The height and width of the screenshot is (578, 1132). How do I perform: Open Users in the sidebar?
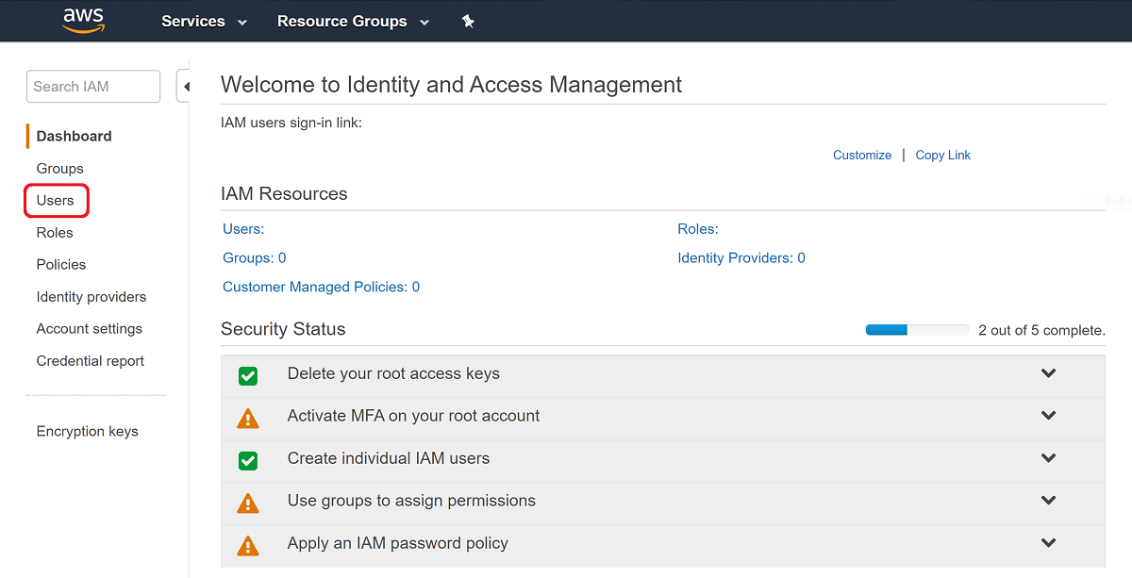point(55,200)
